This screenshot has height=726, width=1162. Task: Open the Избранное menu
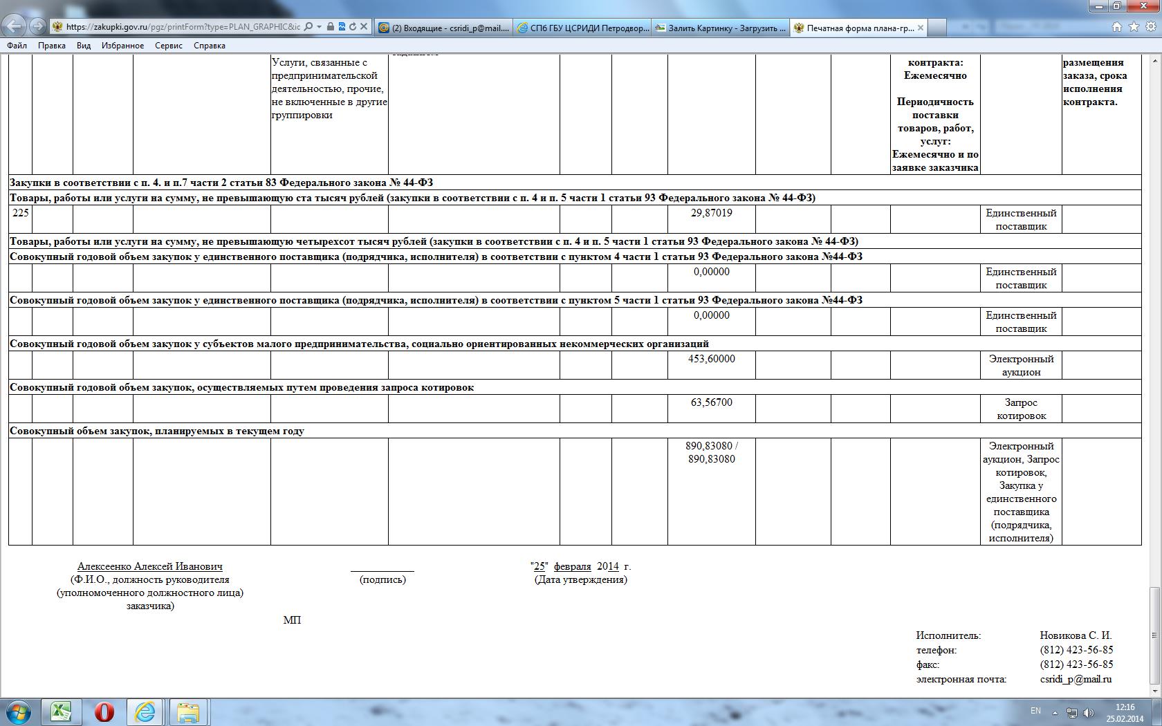tap(122, 46)
